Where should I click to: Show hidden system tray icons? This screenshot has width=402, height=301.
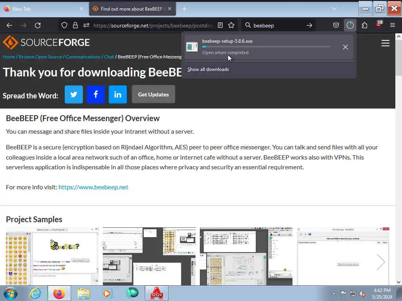point(334,294)
